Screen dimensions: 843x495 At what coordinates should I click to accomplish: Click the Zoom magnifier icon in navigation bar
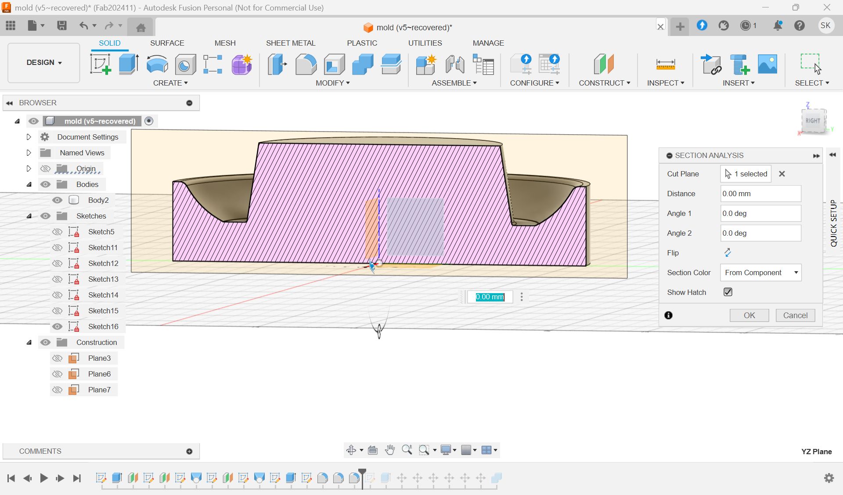(407, 450)
